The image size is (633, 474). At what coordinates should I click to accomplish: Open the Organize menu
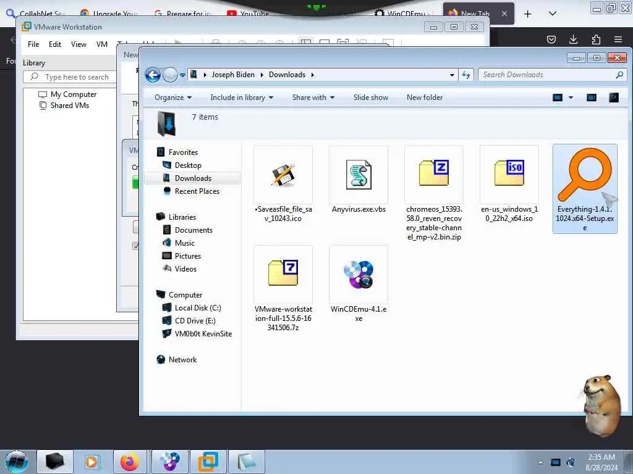tap(173, 98)
